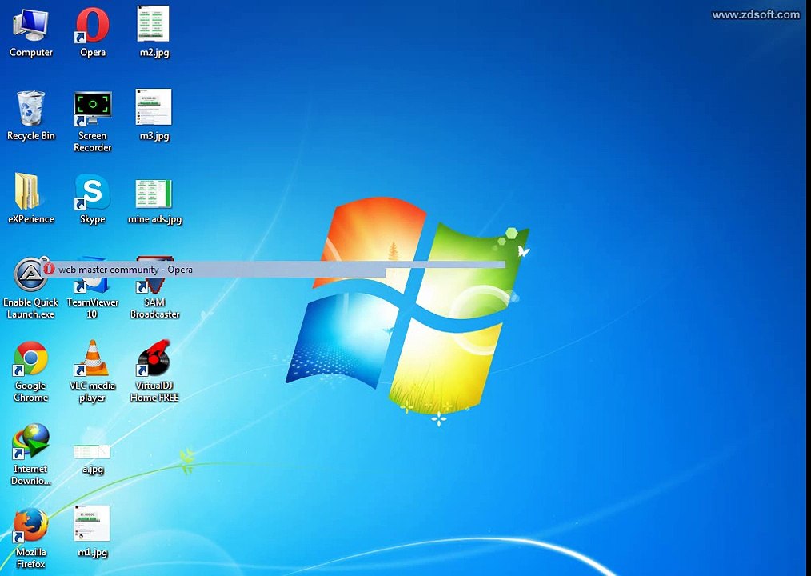Select the SAM Broadcaster shortcut
Screen dimensions: 811x576
(154, 288)
